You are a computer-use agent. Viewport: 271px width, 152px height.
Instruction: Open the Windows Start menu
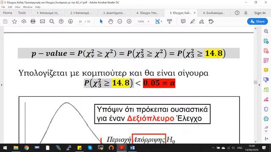(5, 148)
